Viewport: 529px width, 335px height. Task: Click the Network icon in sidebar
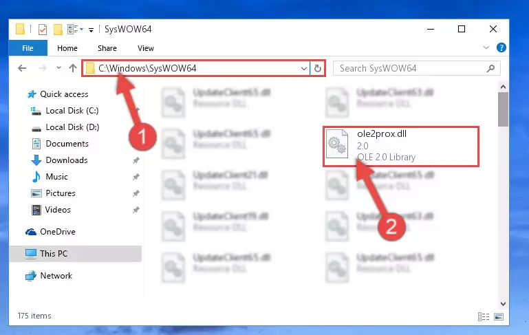(31, 276)
